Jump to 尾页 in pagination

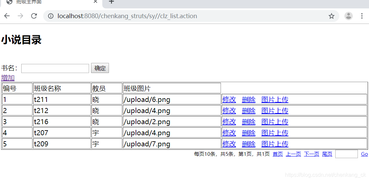[327, 154]
